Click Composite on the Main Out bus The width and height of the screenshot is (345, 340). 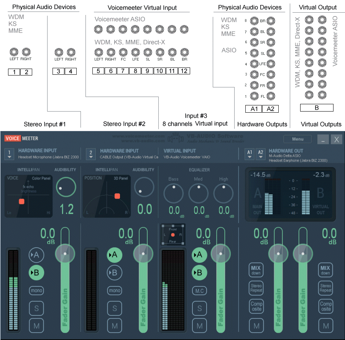256,306
